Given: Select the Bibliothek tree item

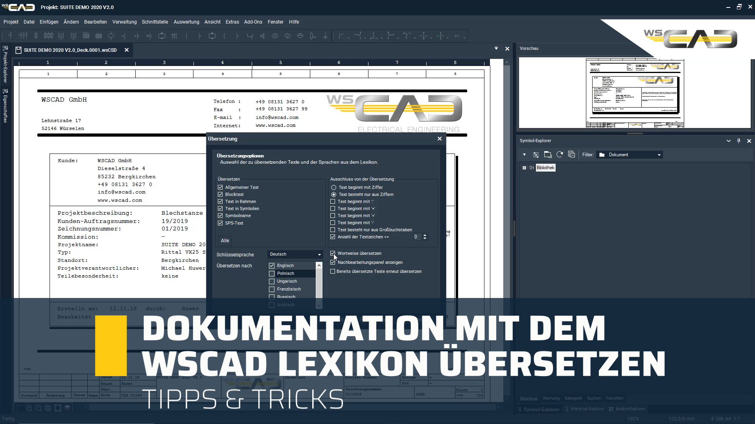Looking at the screenshot, I should click(x=545, y=168).
